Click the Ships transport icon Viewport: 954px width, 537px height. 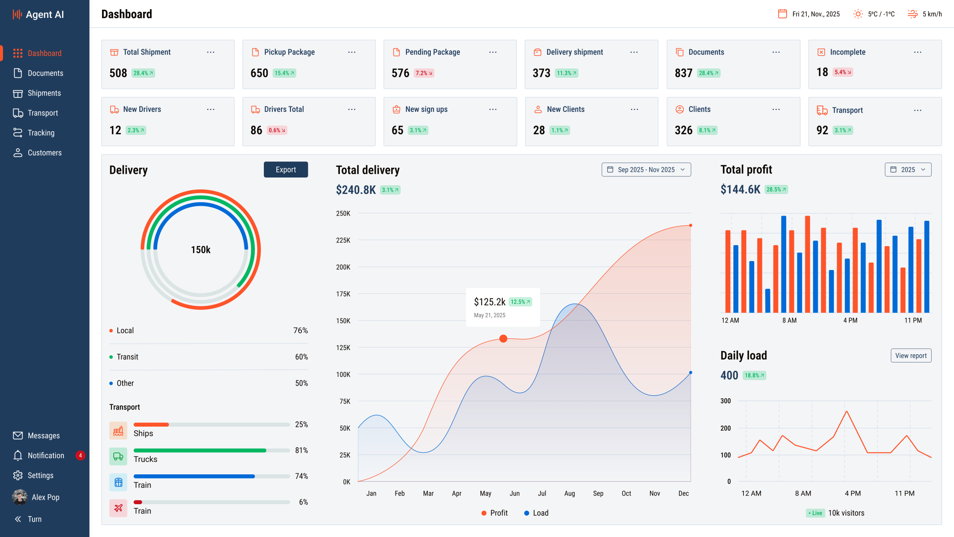118,430
